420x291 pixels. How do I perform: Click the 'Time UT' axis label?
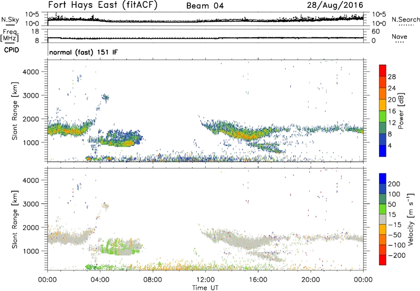click(x=205, y=287)
